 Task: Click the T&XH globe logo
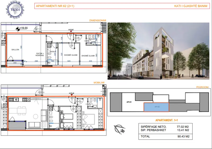pos(15,10)
